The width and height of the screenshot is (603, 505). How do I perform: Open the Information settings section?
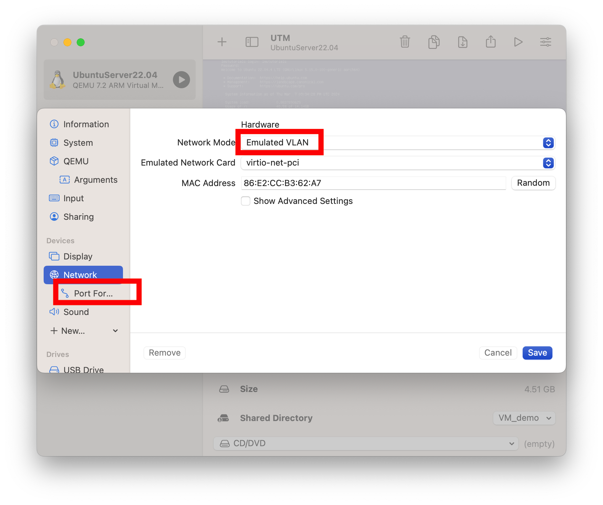[x=83, y=124]
